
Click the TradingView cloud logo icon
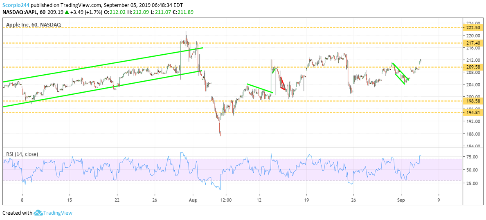pyautogui.click(x=38, y=213)
